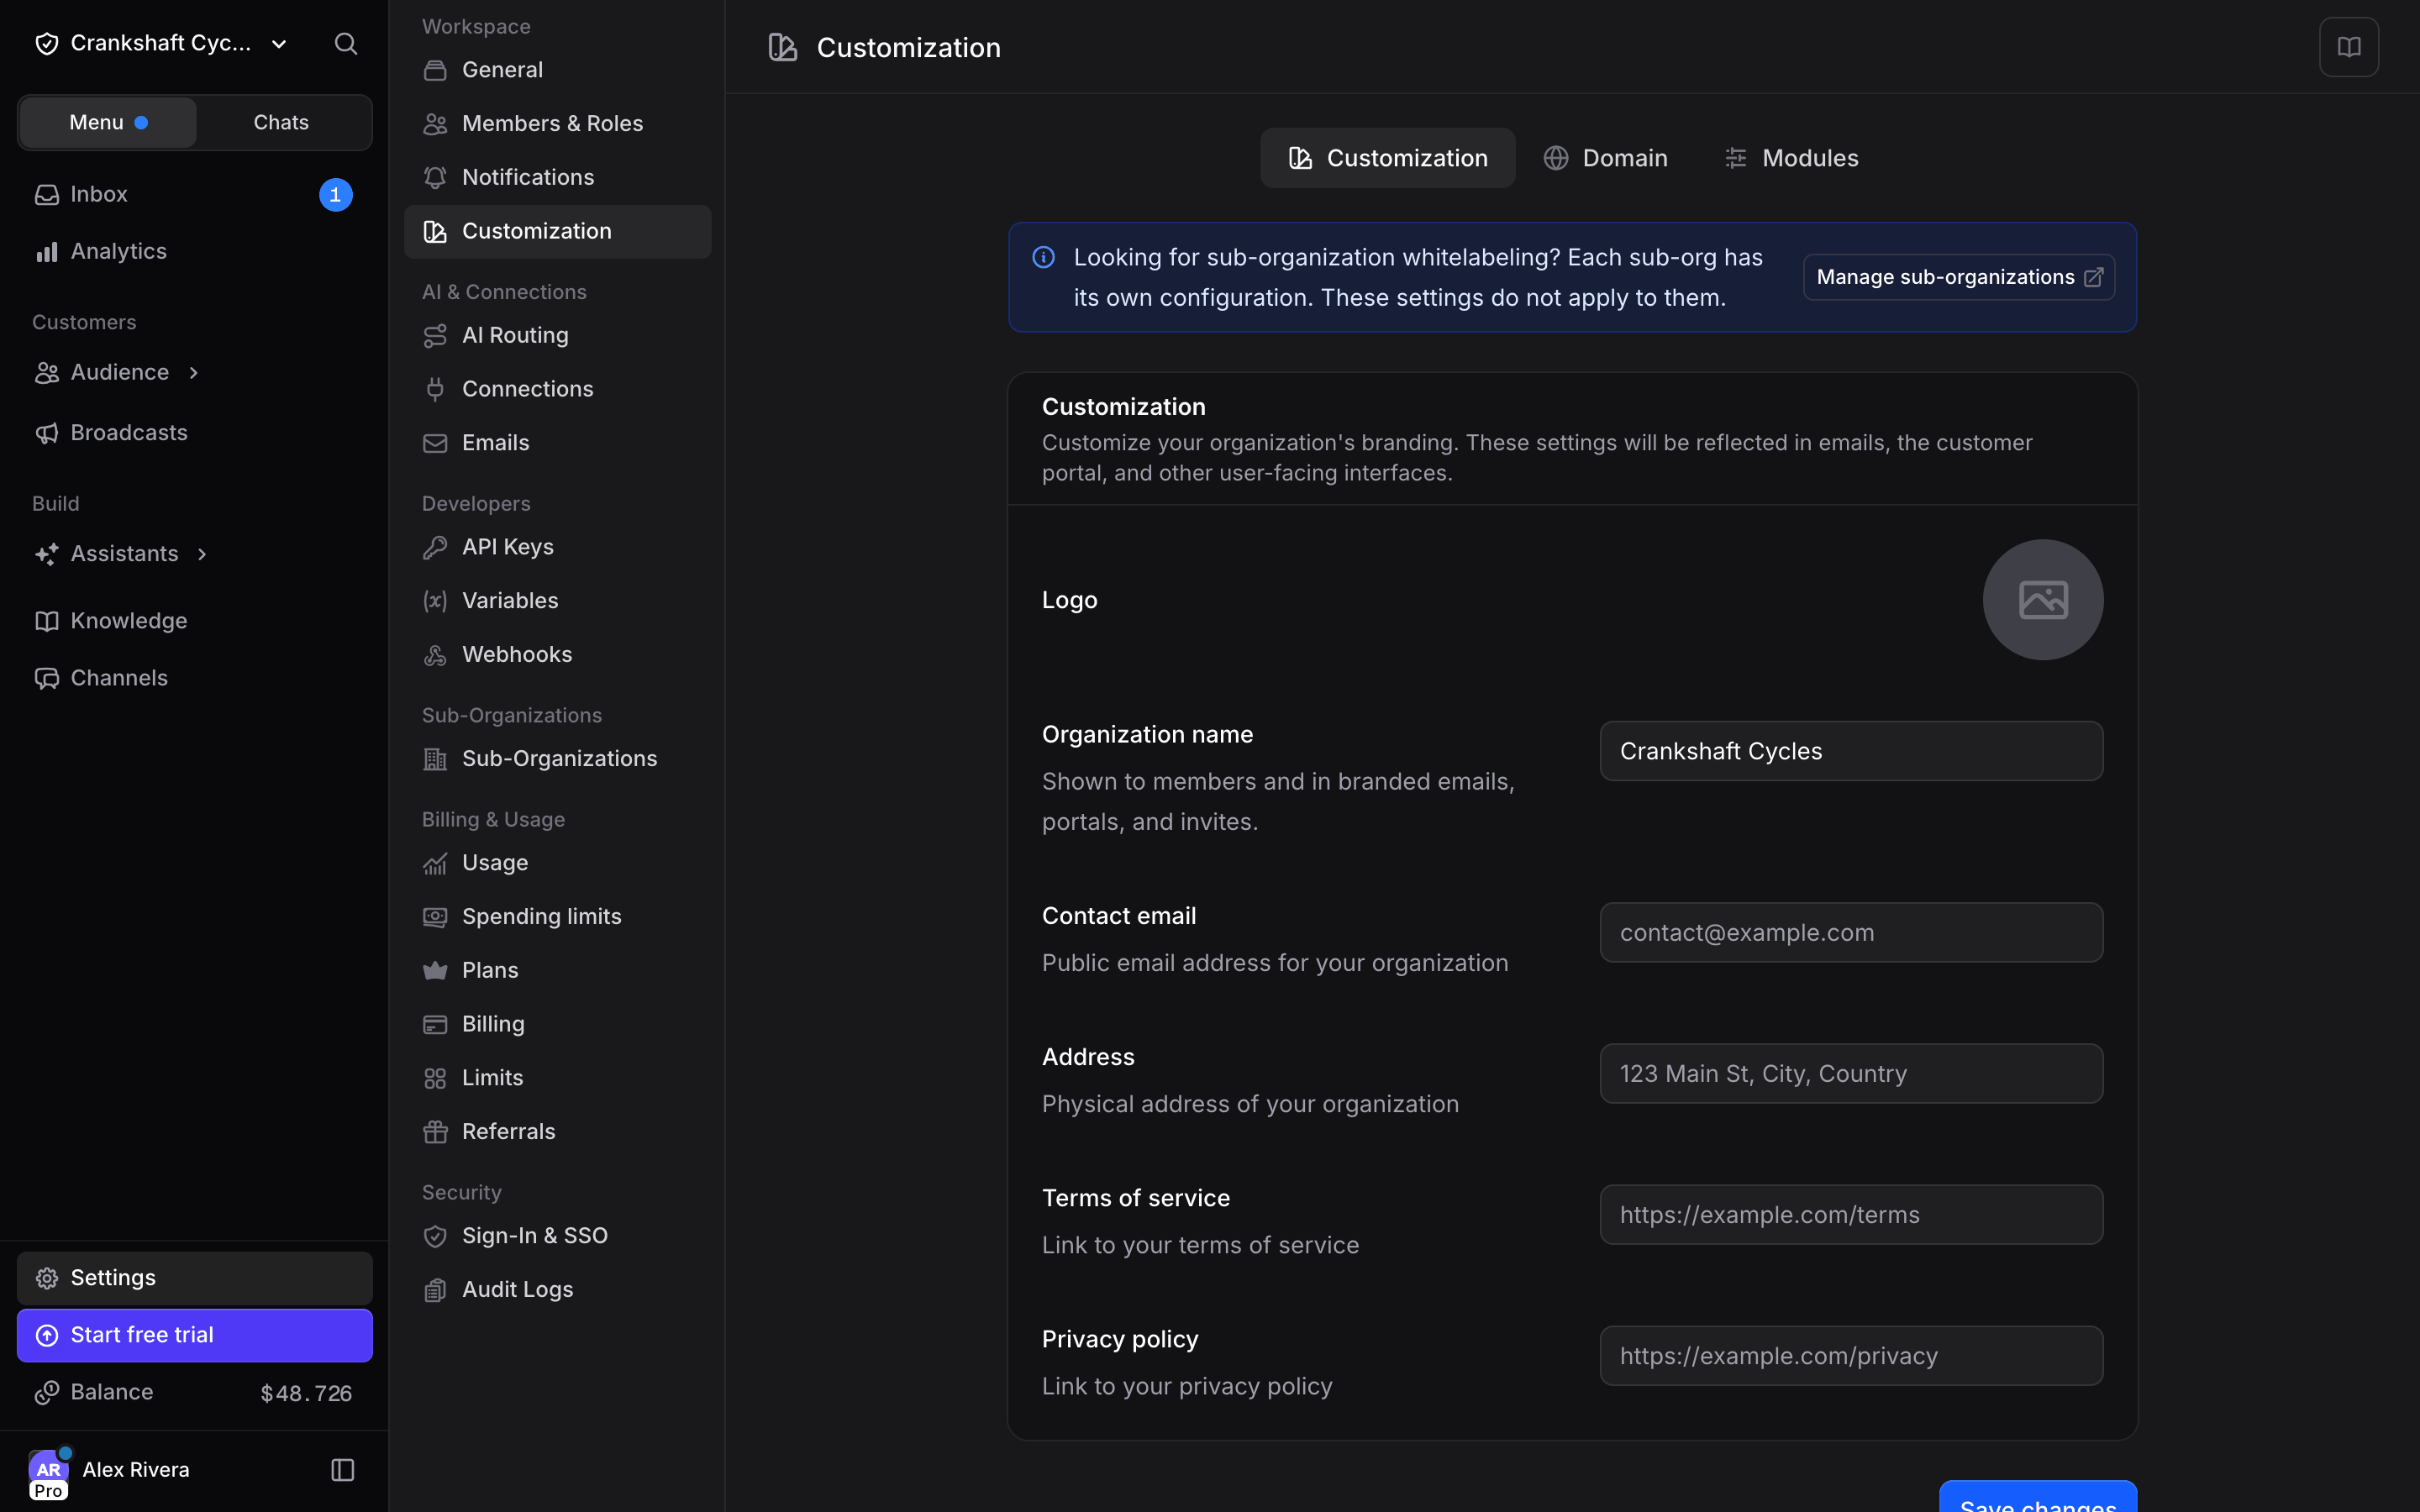
Task: Open the documentation book icon
Action: point(2348,47)
